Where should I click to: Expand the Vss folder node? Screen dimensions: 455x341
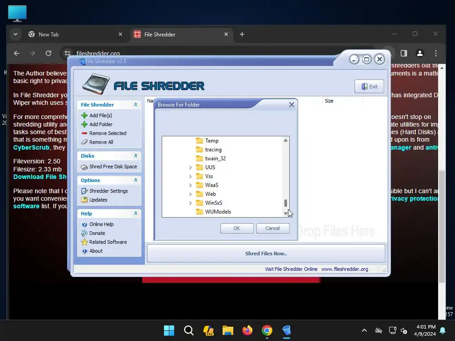click(190, 176)
